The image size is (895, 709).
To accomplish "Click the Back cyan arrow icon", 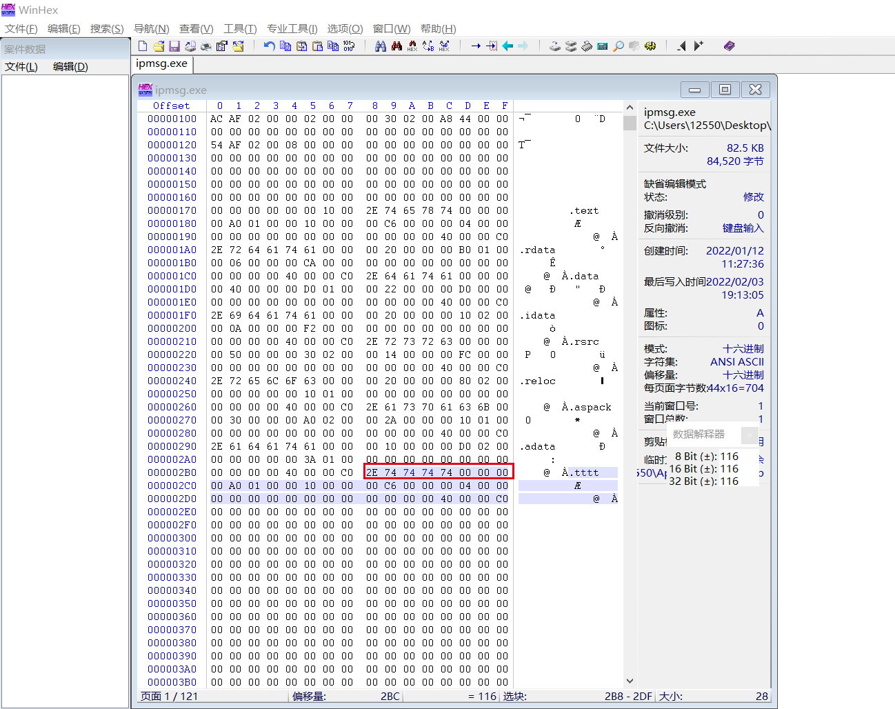I will (508, 46).
